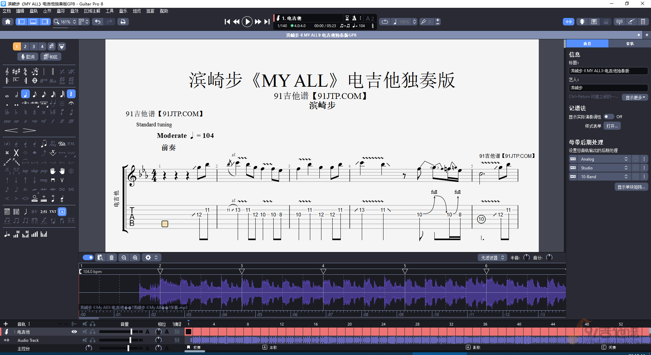Screen dimensions: 651x355
Task: Switch to the 音轨 inspector tab
Action: click(630, 44)
